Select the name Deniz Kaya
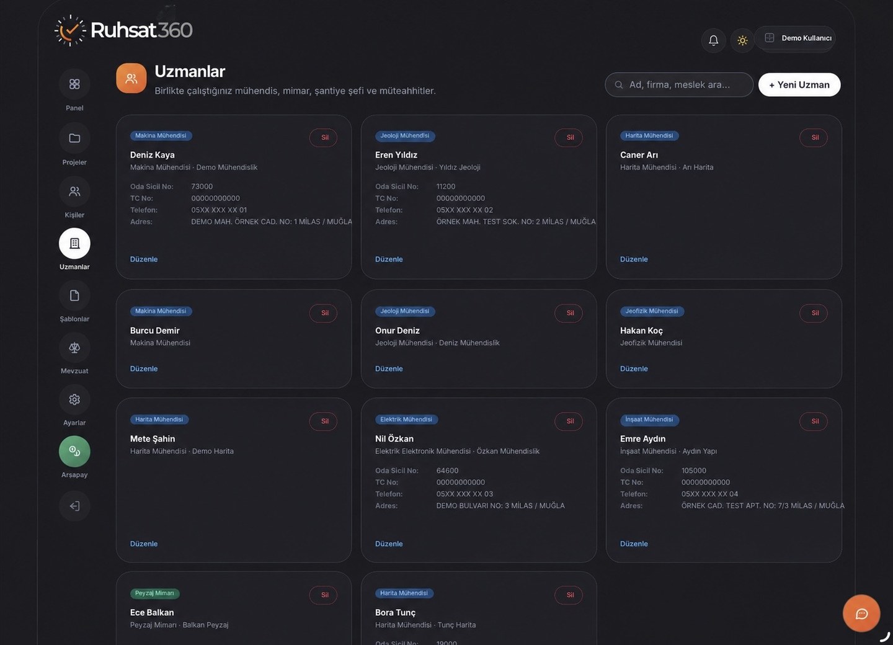The height and width of the screenshot is (645, 893). tap(152, 155)
